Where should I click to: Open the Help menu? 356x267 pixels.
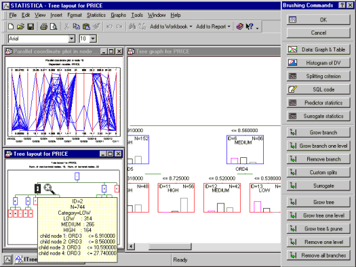tap(176, 15)
